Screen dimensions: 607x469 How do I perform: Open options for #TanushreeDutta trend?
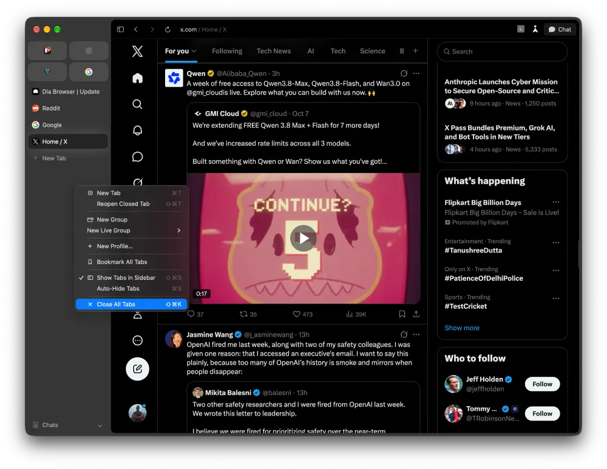556,243
